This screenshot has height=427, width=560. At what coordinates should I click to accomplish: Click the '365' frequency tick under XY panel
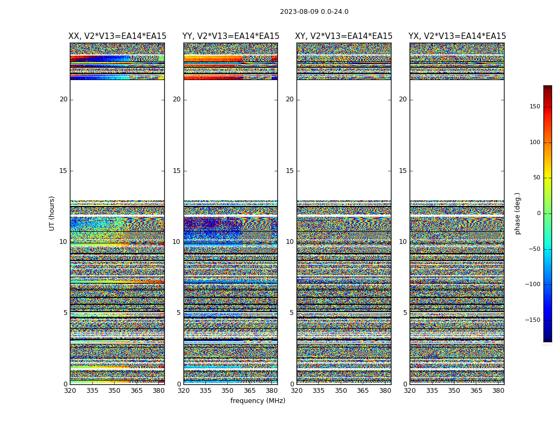(x=363, y=391)
